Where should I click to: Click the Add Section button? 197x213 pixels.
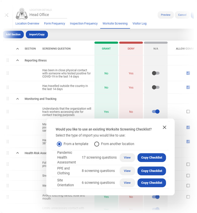coord(13,34)
